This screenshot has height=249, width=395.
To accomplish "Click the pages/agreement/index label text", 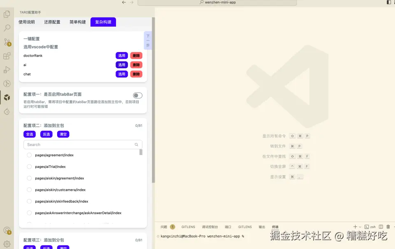I will (54, 155).
